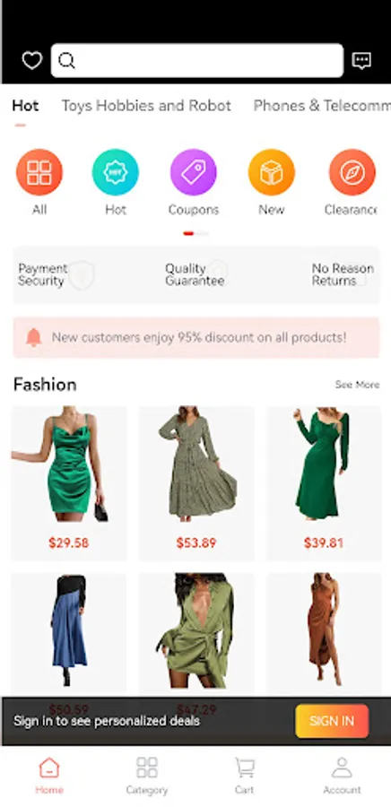Open the purple Coupons tag icon
The width and height of the screenshot is (391, 807).
point(194,172)
